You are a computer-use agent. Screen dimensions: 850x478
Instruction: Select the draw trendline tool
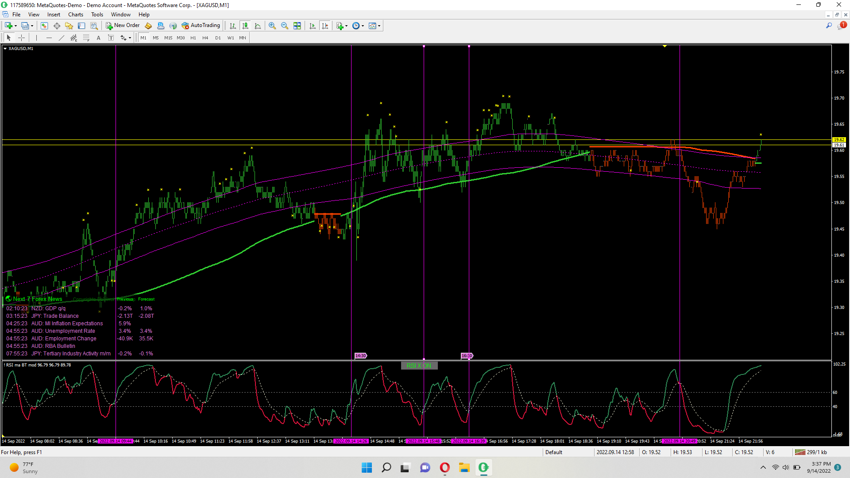pyautogui.click(x=61, y=38)
